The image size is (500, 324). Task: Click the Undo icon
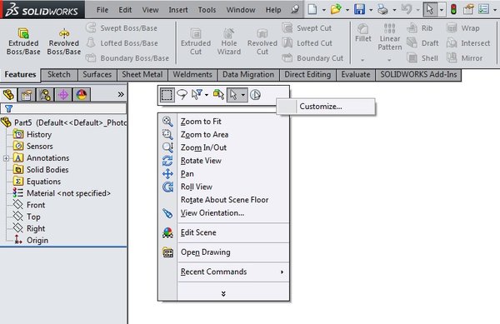(x=407, y=9)
